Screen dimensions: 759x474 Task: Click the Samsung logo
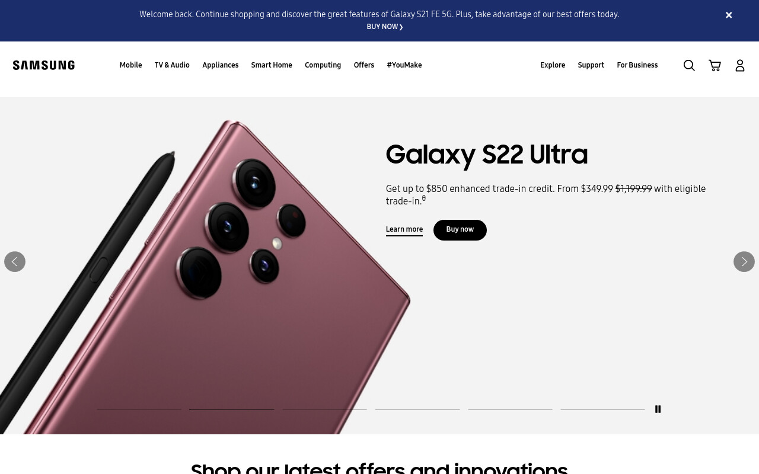point(44,65)
